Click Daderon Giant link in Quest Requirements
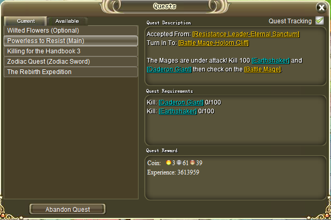This screenshot has height=220, width=331. tap(181, 102)
